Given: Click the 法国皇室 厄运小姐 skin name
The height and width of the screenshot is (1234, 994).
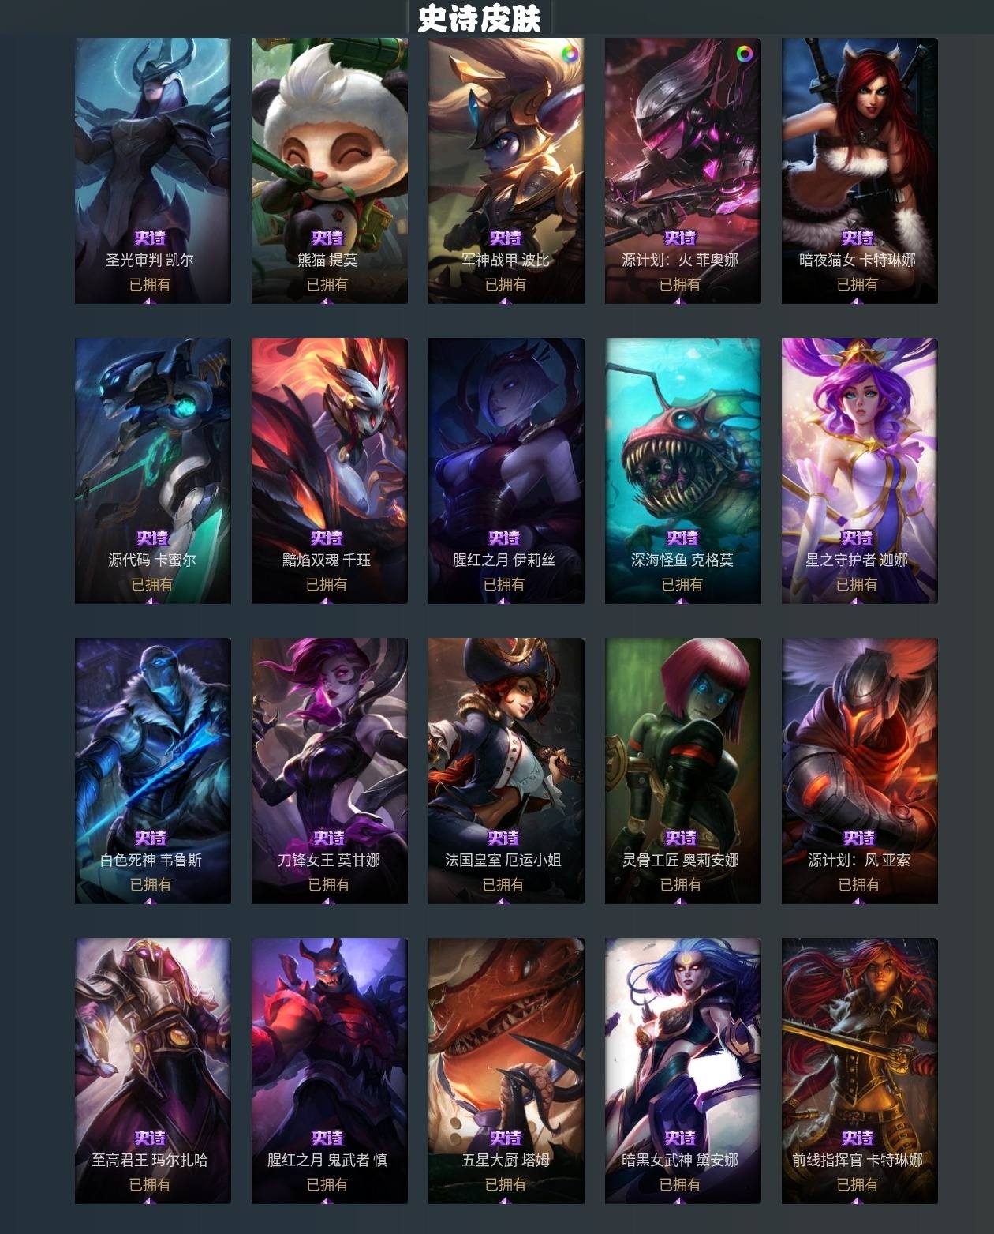Looking at the screenshot, I should click(x=503, y=860).
